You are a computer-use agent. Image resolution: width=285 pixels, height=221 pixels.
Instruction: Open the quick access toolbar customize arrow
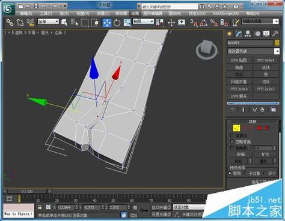tap(65, 7)
